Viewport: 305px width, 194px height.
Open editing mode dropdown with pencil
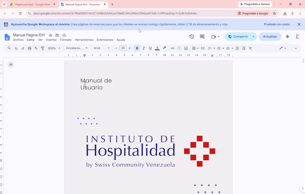click(283, 48)
